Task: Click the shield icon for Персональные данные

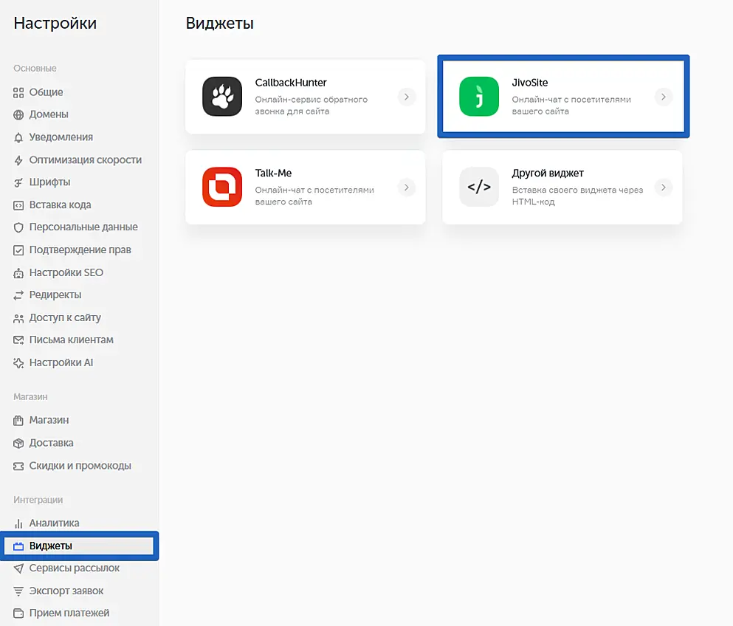Action: (x=19, y=227)
